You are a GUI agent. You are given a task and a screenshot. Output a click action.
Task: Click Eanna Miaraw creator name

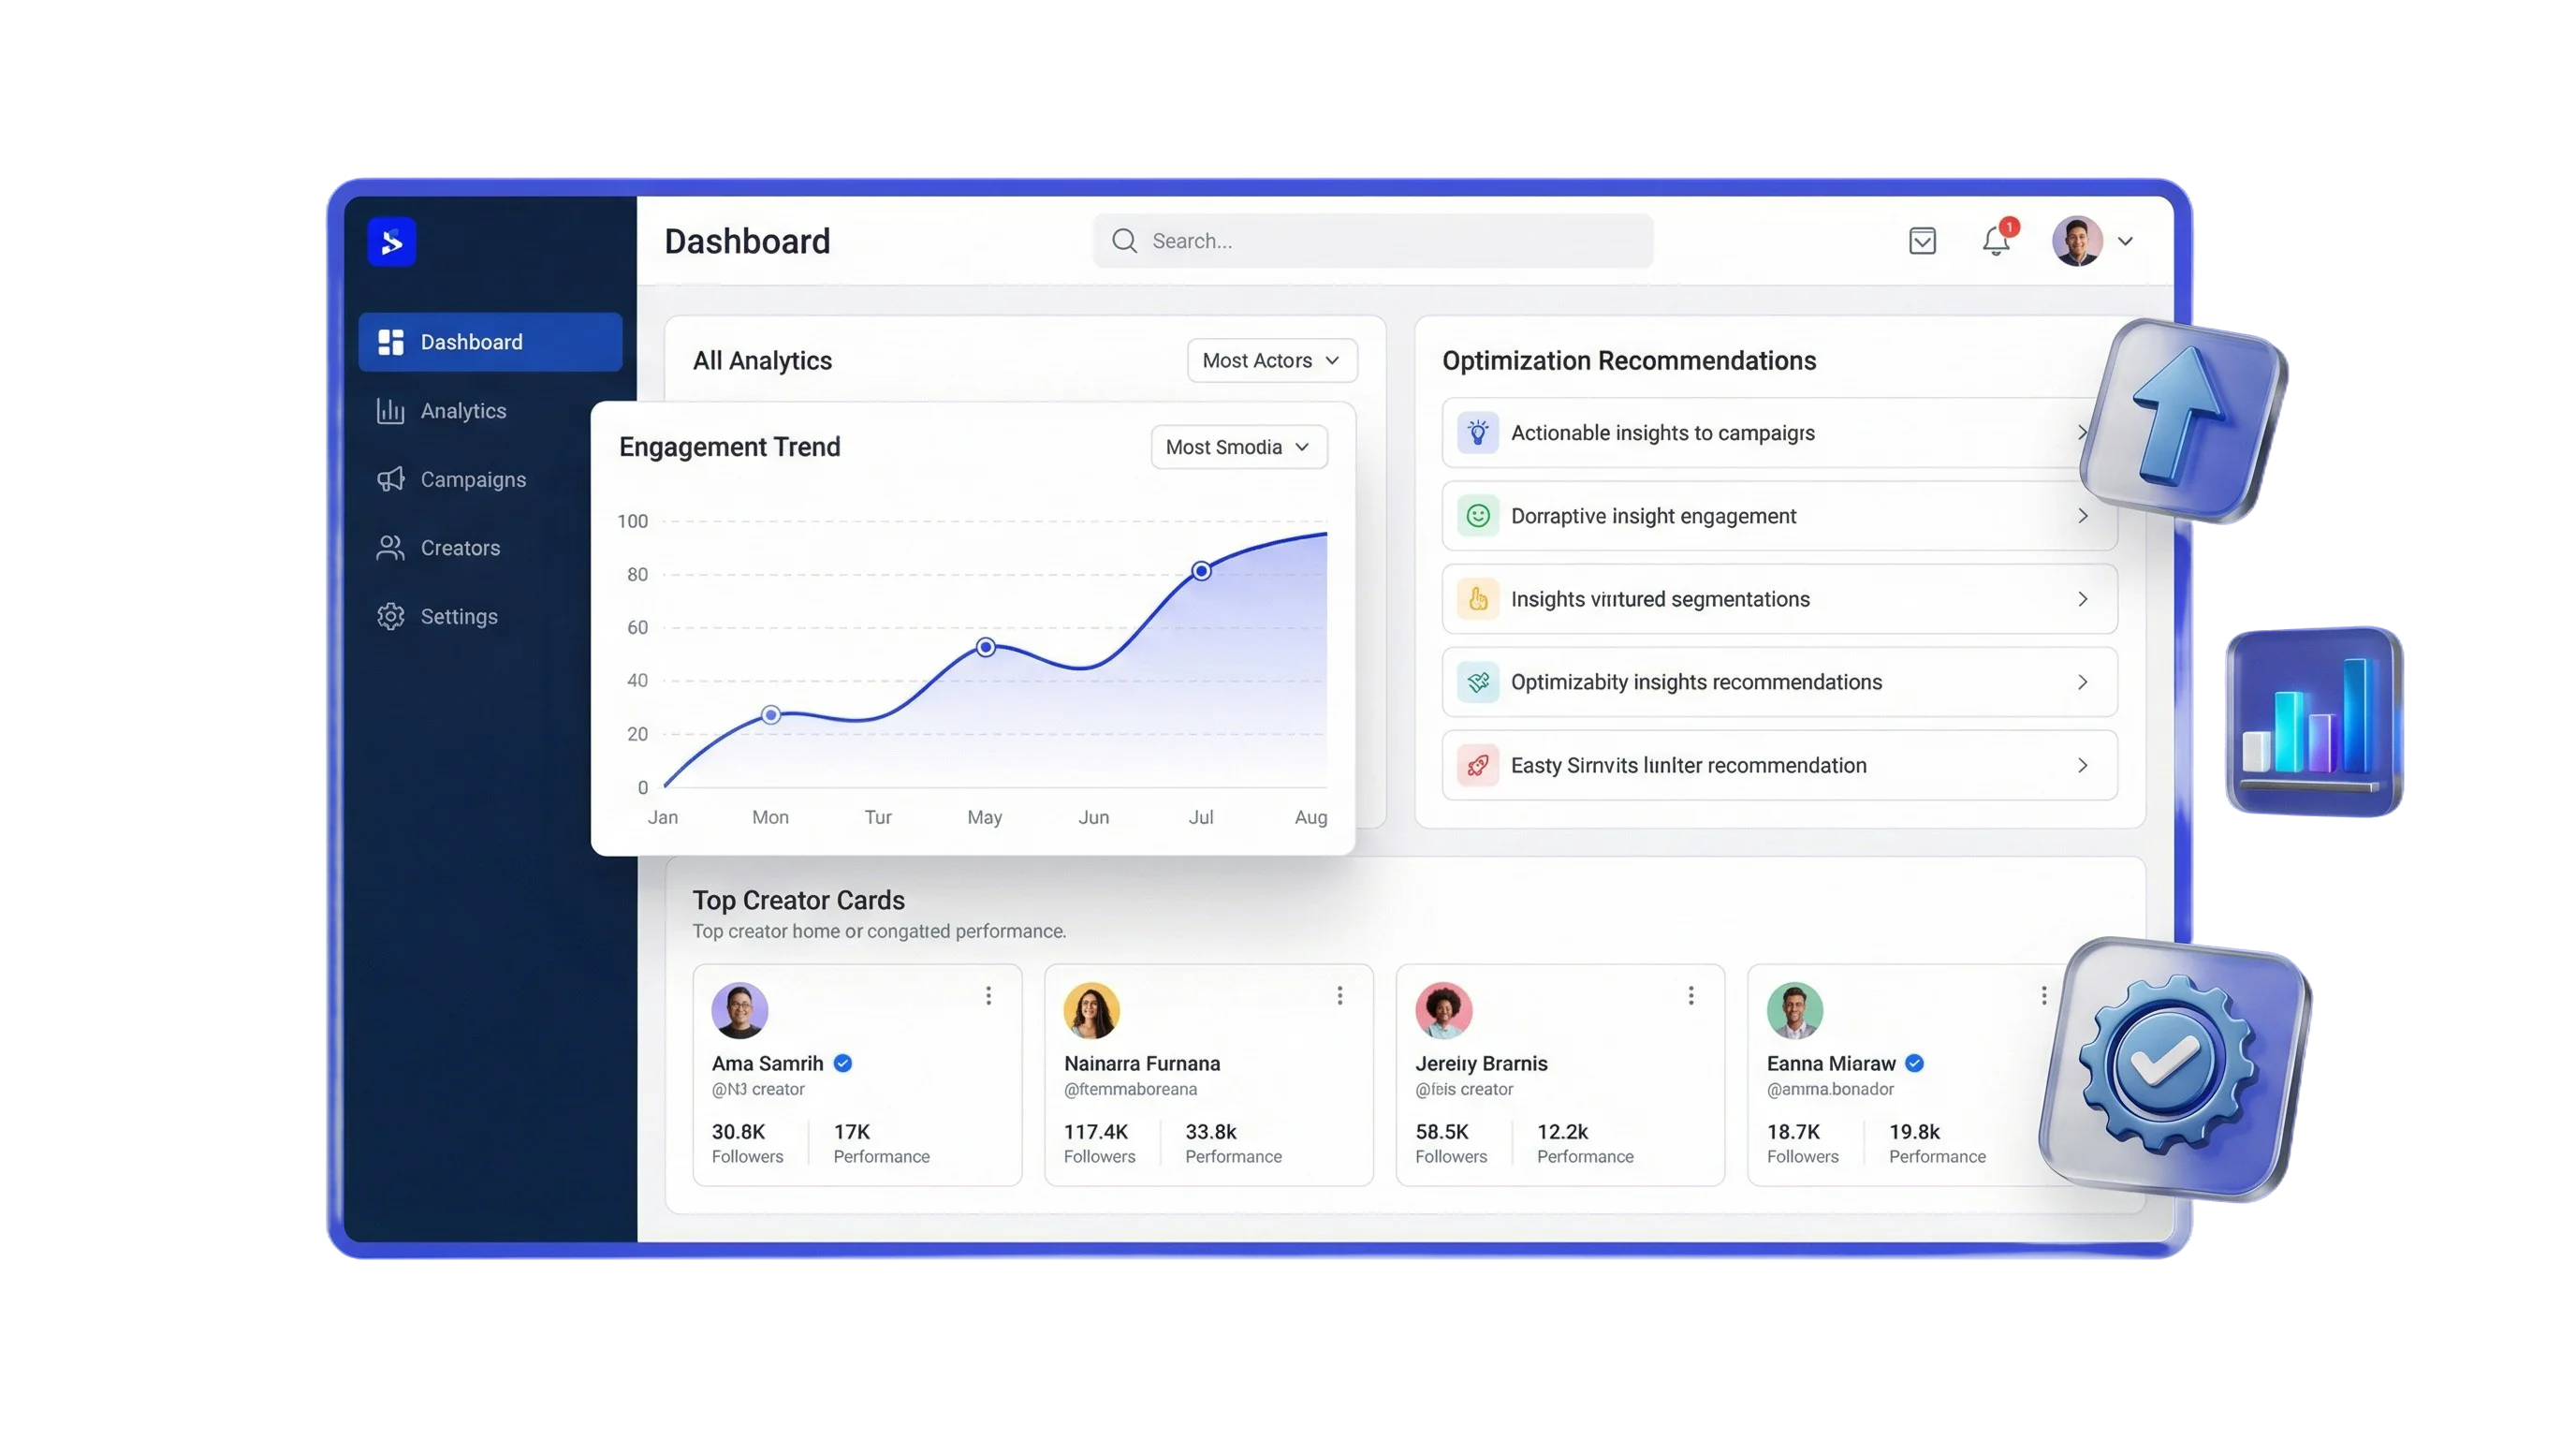point(1830,1064)
